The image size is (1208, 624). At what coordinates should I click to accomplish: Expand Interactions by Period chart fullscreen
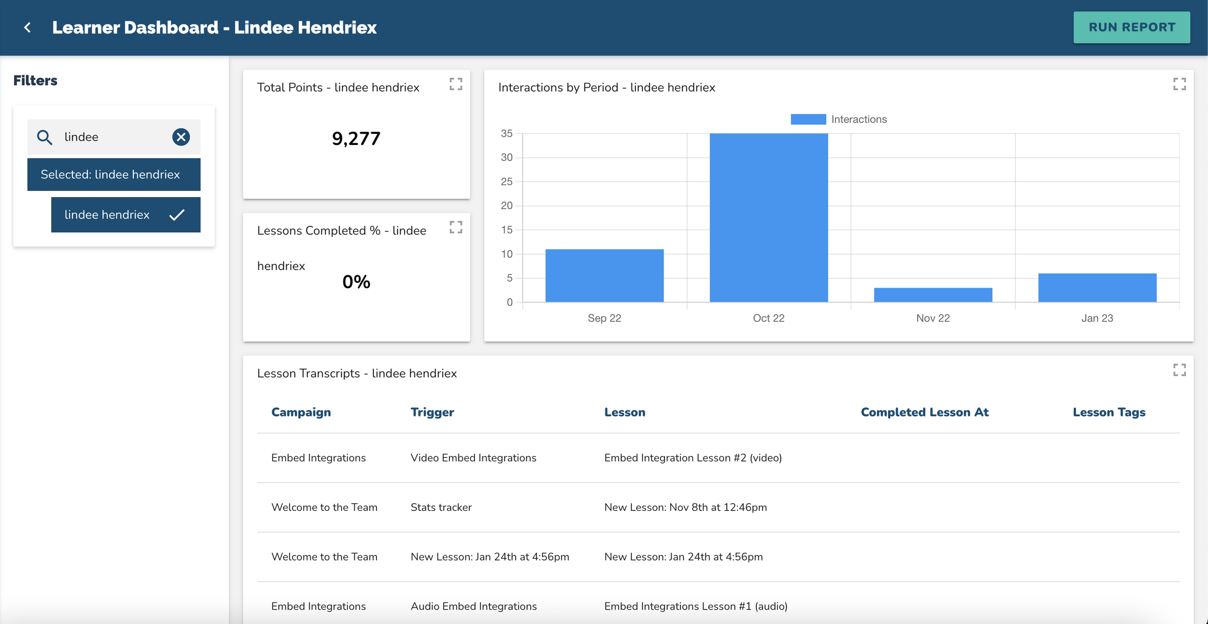(x=1179, y=84)
